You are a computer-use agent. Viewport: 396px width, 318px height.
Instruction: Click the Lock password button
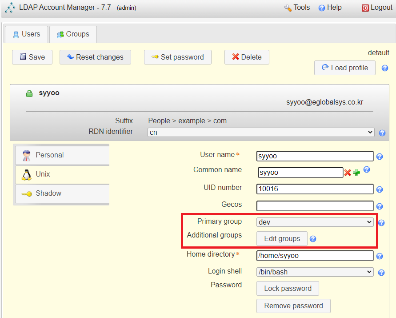(x=288, y=288)
